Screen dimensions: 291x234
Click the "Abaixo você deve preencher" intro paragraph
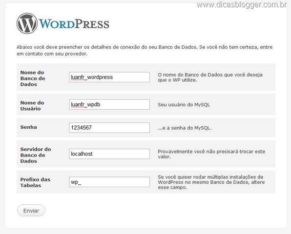[x=145, y=50]
